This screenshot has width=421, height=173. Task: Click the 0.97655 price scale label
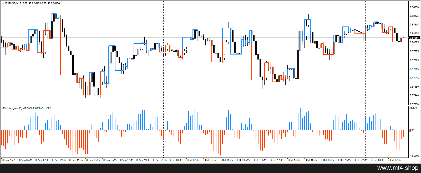point(414,78)
